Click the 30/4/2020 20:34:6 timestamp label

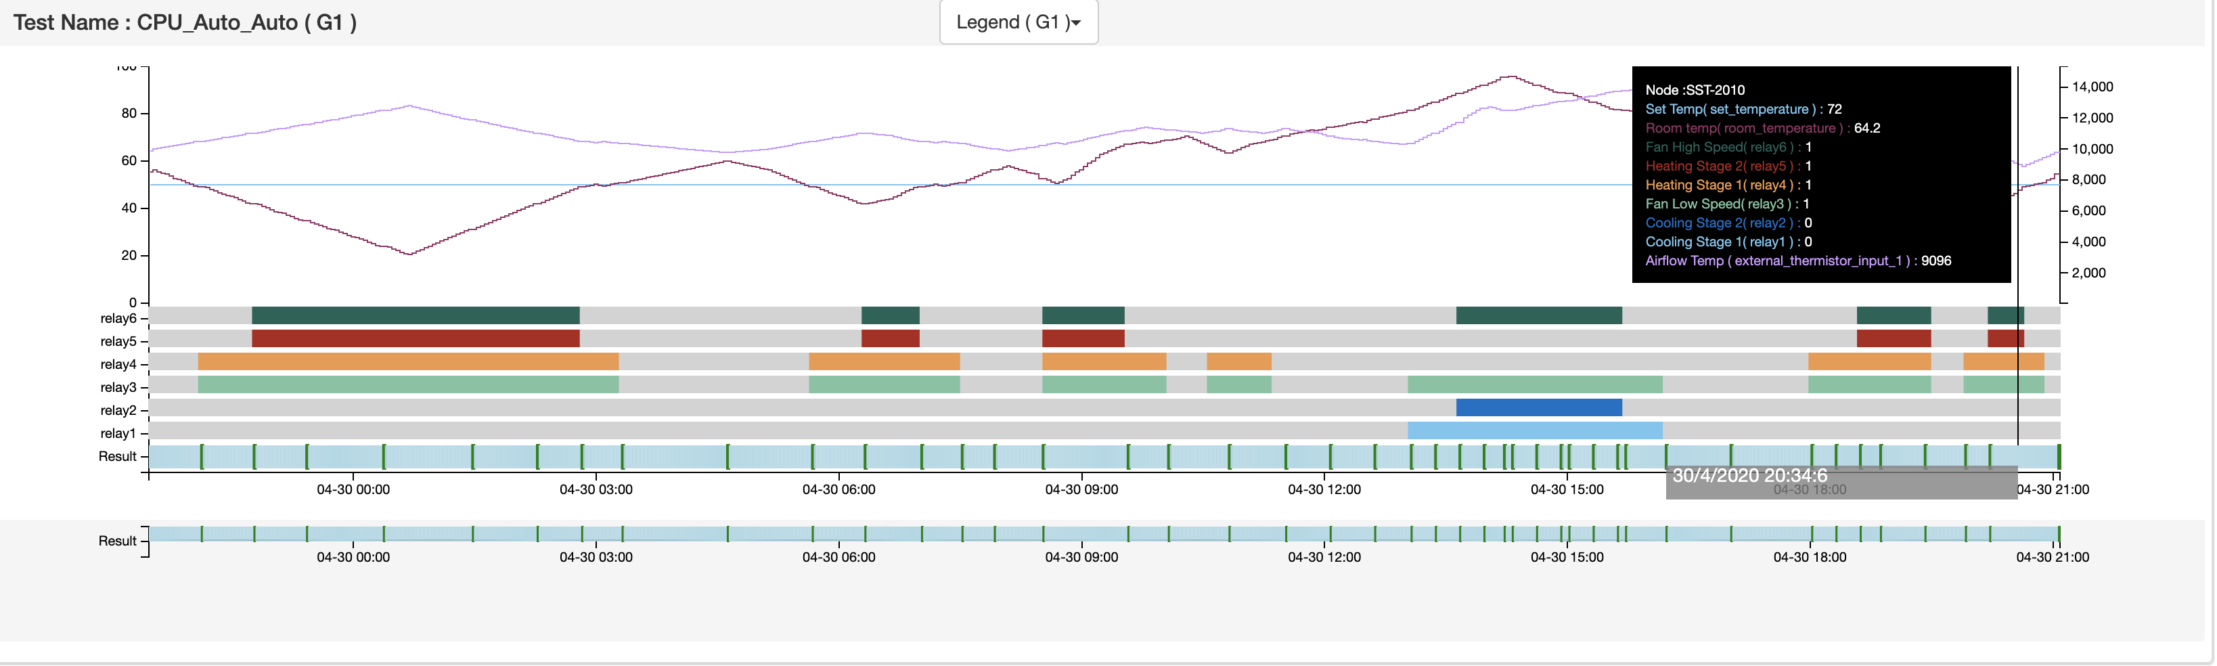pyautogui.click(x=1749, y=476)
